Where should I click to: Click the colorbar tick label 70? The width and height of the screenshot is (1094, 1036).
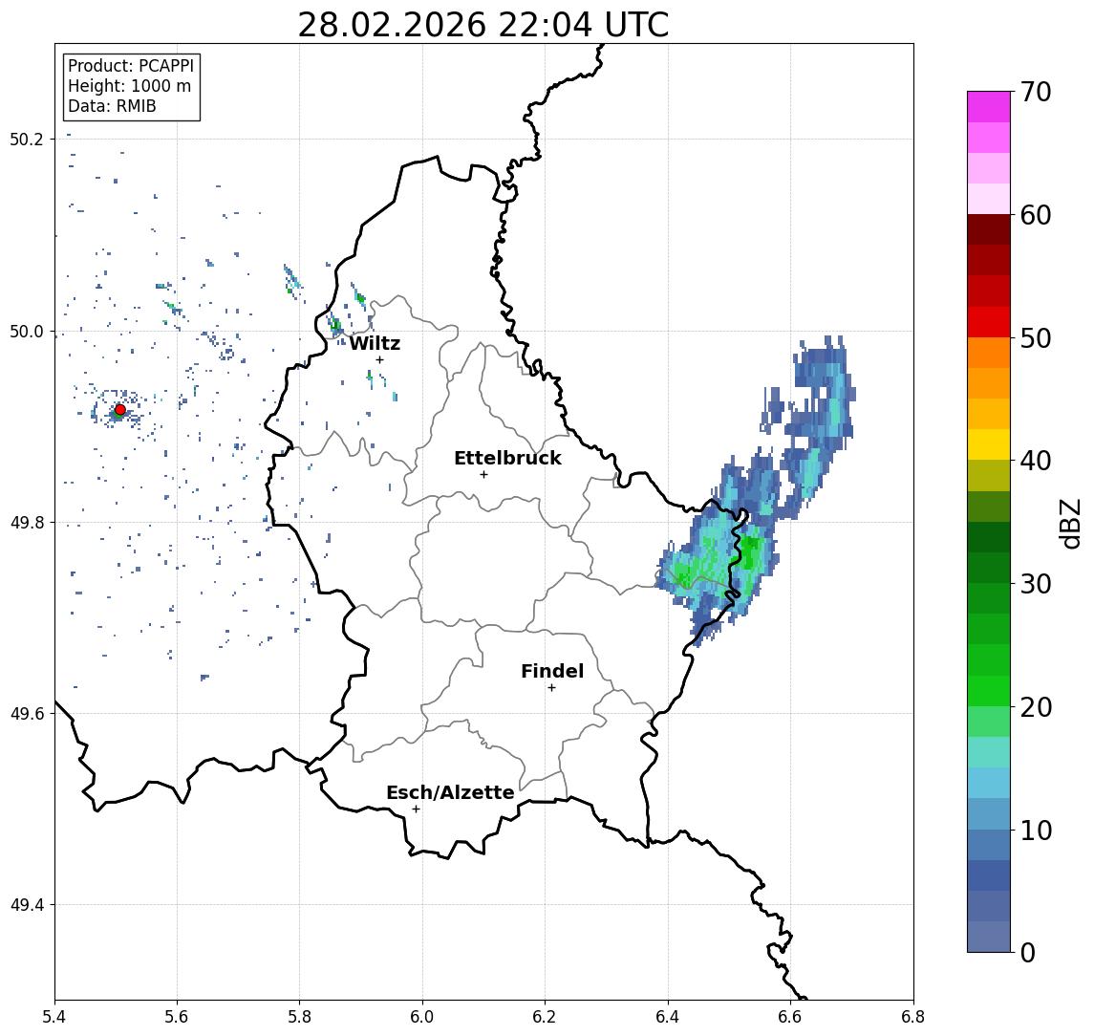pyautogui.click(x=1036, y=92)
